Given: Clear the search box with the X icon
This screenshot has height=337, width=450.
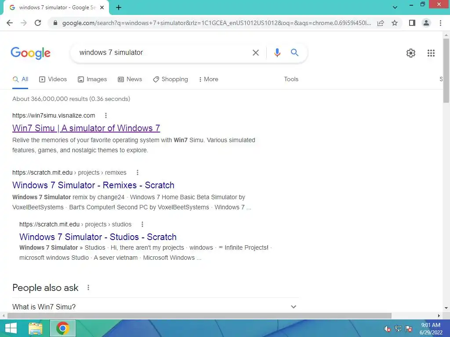Looking at the screenshot, I should point(256,53).
